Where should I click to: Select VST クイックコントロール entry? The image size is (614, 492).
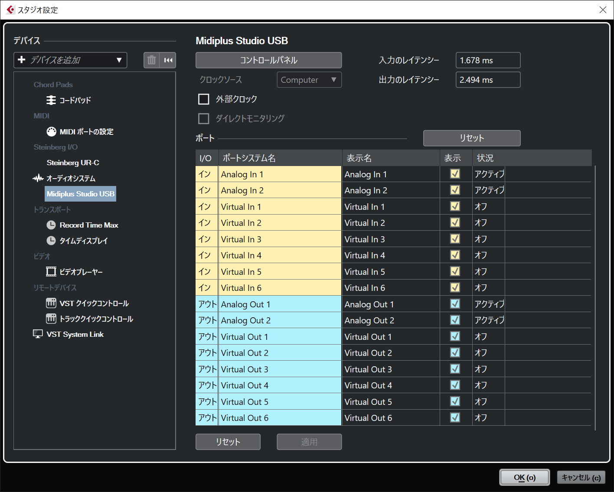[x=94, y=303]
